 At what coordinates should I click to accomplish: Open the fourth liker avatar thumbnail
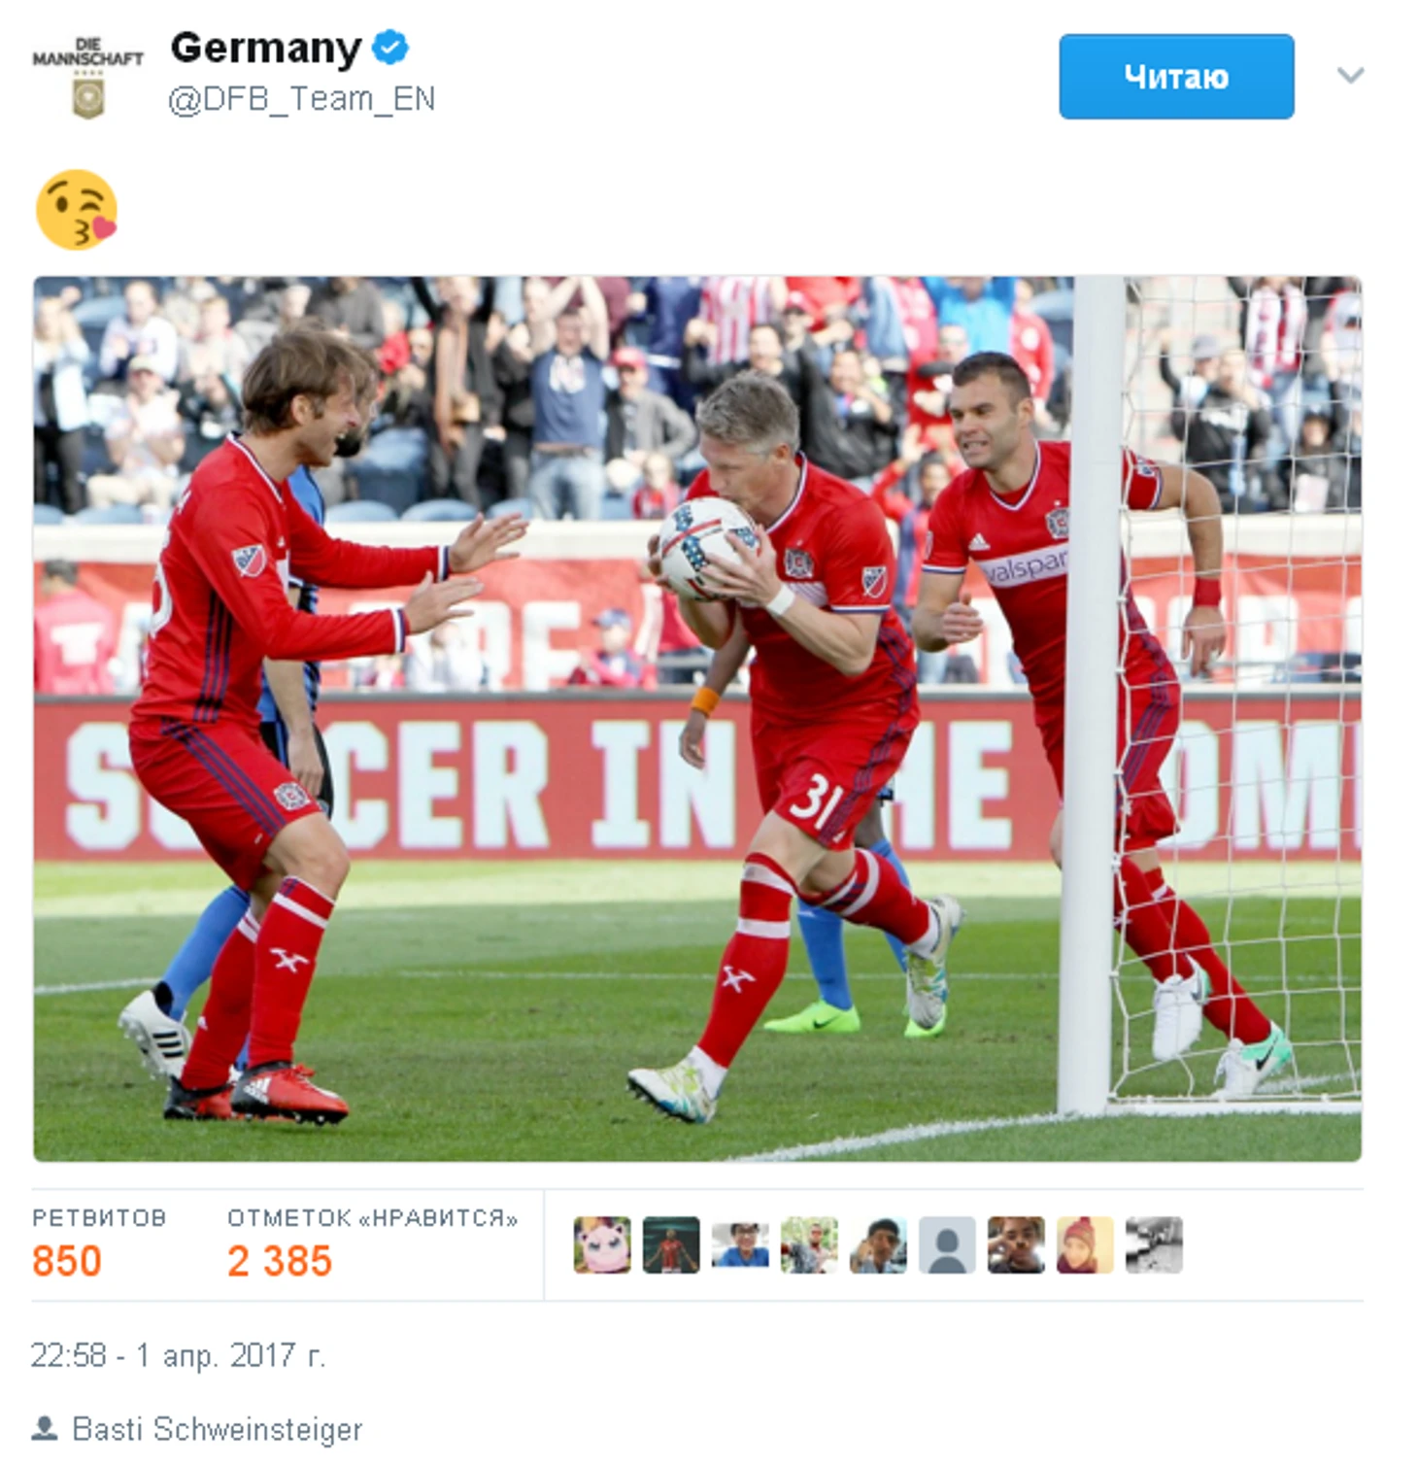(x=809, y=1244)
